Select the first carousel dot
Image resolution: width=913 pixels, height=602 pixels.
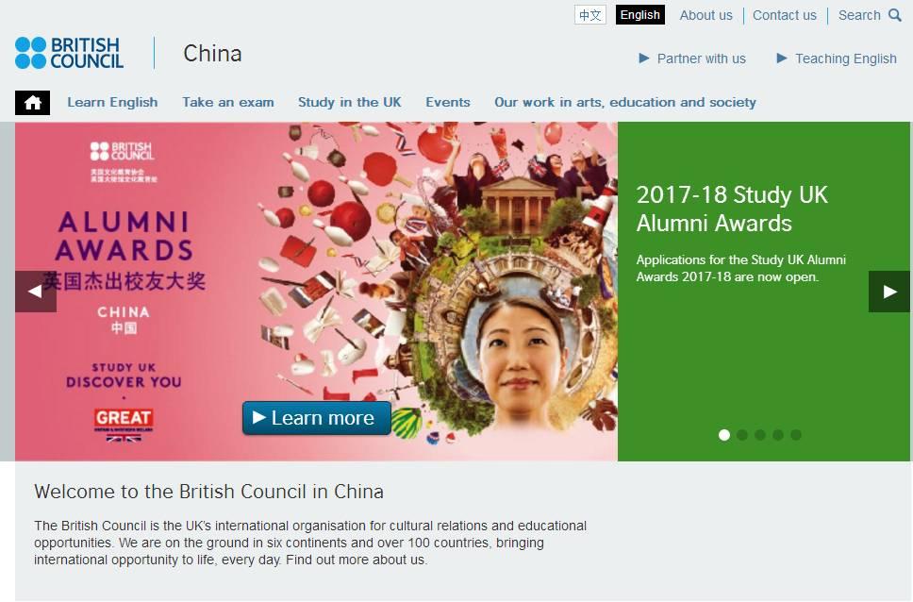tap(724, 435)
